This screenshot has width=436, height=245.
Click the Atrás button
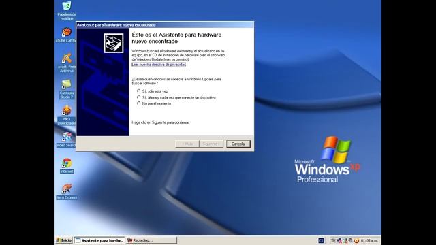point(187,144)
